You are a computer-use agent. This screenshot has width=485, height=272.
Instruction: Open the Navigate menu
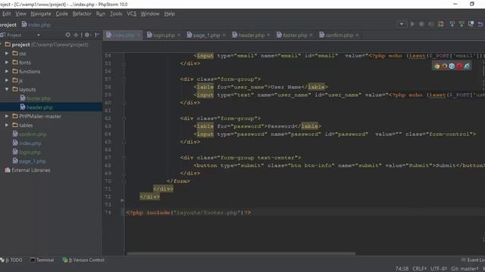41,14
